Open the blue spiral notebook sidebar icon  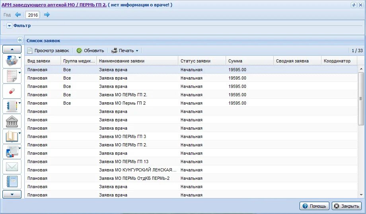(12, 181)
